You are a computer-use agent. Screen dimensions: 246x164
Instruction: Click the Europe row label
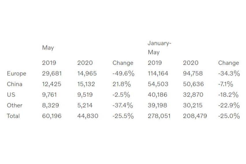(16, 74)
